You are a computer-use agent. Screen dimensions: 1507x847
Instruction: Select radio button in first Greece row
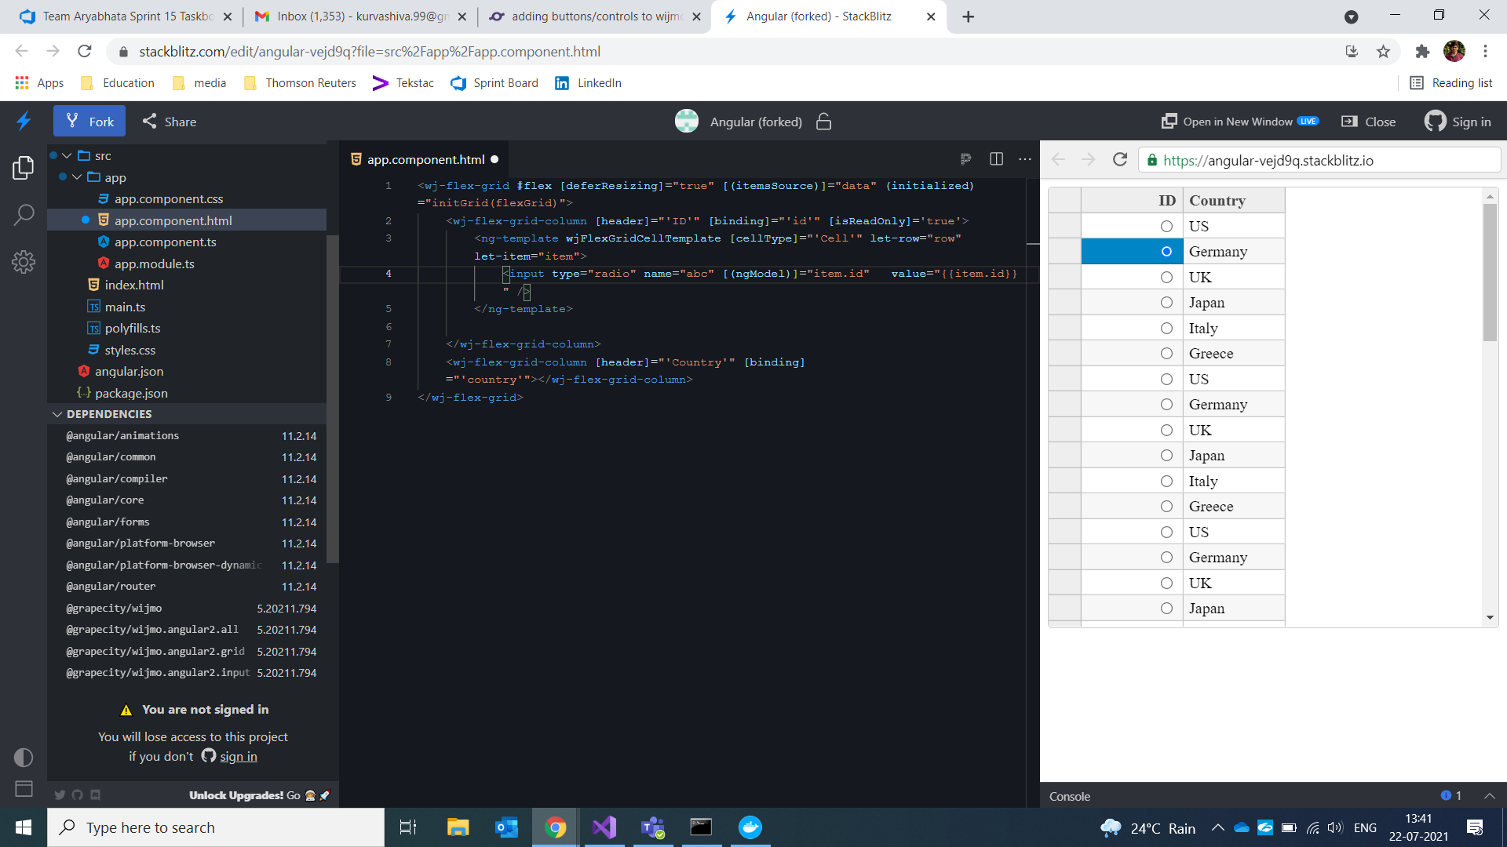[1166, 354]
